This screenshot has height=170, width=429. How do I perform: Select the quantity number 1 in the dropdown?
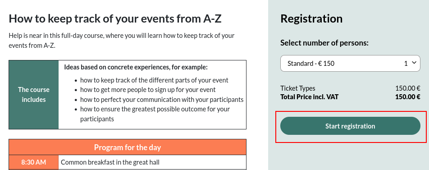click(406, 64)
